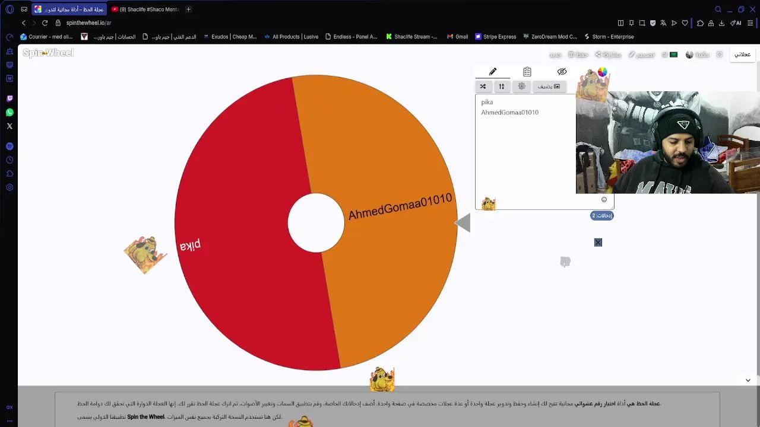Image resolution: width=760 pixels, height=427 pixels.
Task: Open the Shaclife Stream bookmark
Action: click(x=411, y=37)
